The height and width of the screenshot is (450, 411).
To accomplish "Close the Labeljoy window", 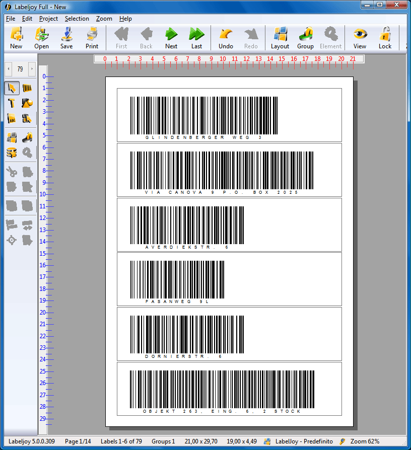I will coord(396,5).
